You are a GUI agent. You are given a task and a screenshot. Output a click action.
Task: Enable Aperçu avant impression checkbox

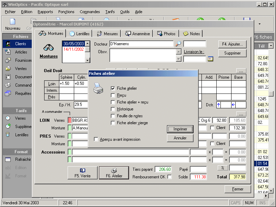(x=96, y=139)
